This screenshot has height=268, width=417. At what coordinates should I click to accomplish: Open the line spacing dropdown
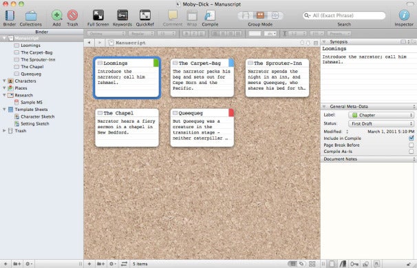(297, 34)
